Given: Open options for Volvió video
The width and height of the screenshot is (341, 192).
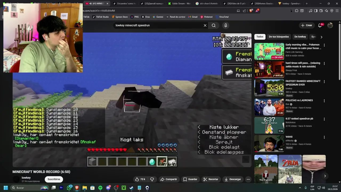Looking at the screenshot, I should [324, 137].
